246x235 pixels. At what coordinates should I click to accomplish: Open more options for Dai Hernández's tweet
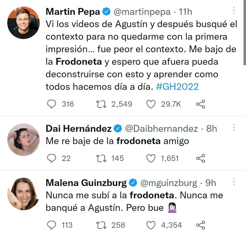(234, 128)
